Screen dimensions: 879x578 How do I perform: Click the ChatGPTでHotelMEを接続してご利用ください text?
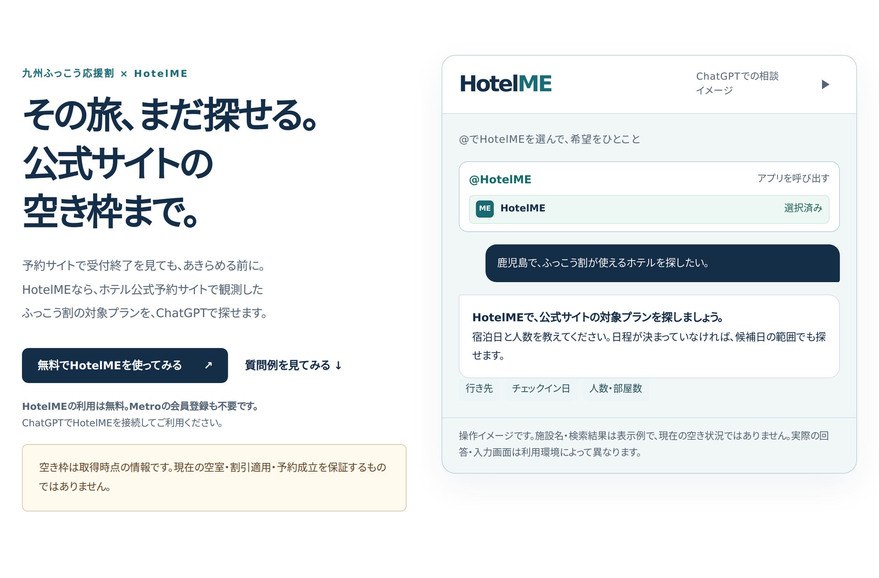[123, 423]
